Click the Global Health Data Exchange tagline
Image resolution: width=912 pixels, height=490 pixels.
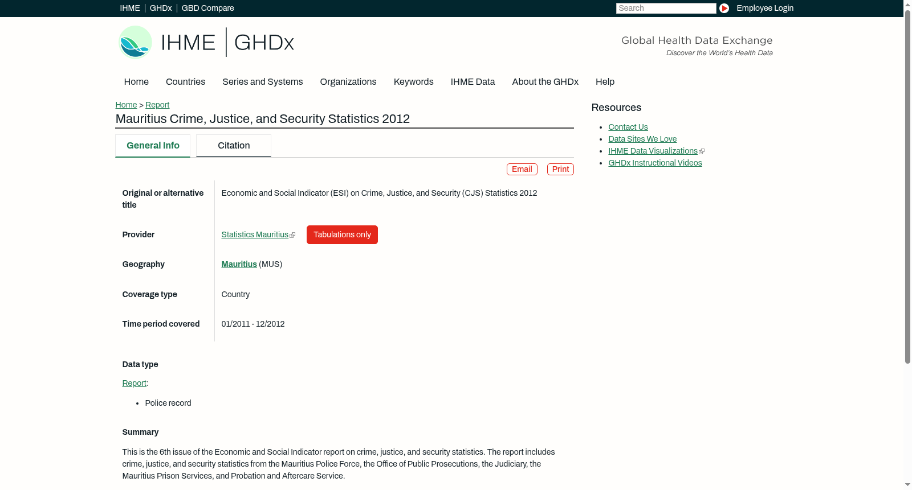pos(697,40)
